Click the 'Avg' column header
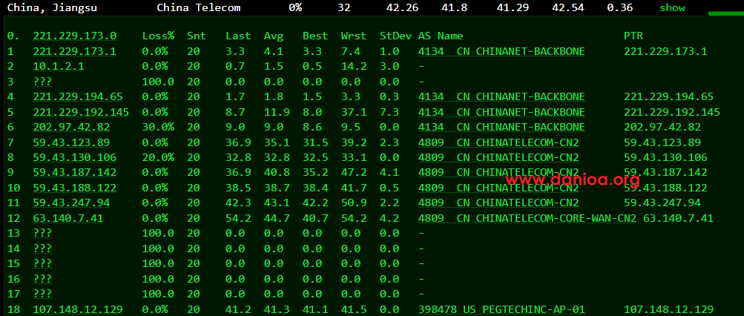The width and height of the screenshot is (744, 316). 274,36
